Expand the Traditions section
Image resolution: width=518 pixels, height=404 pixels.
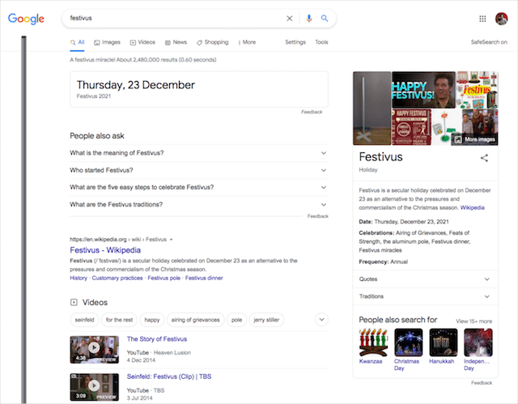pyautogui.click(x=426, y=296)
